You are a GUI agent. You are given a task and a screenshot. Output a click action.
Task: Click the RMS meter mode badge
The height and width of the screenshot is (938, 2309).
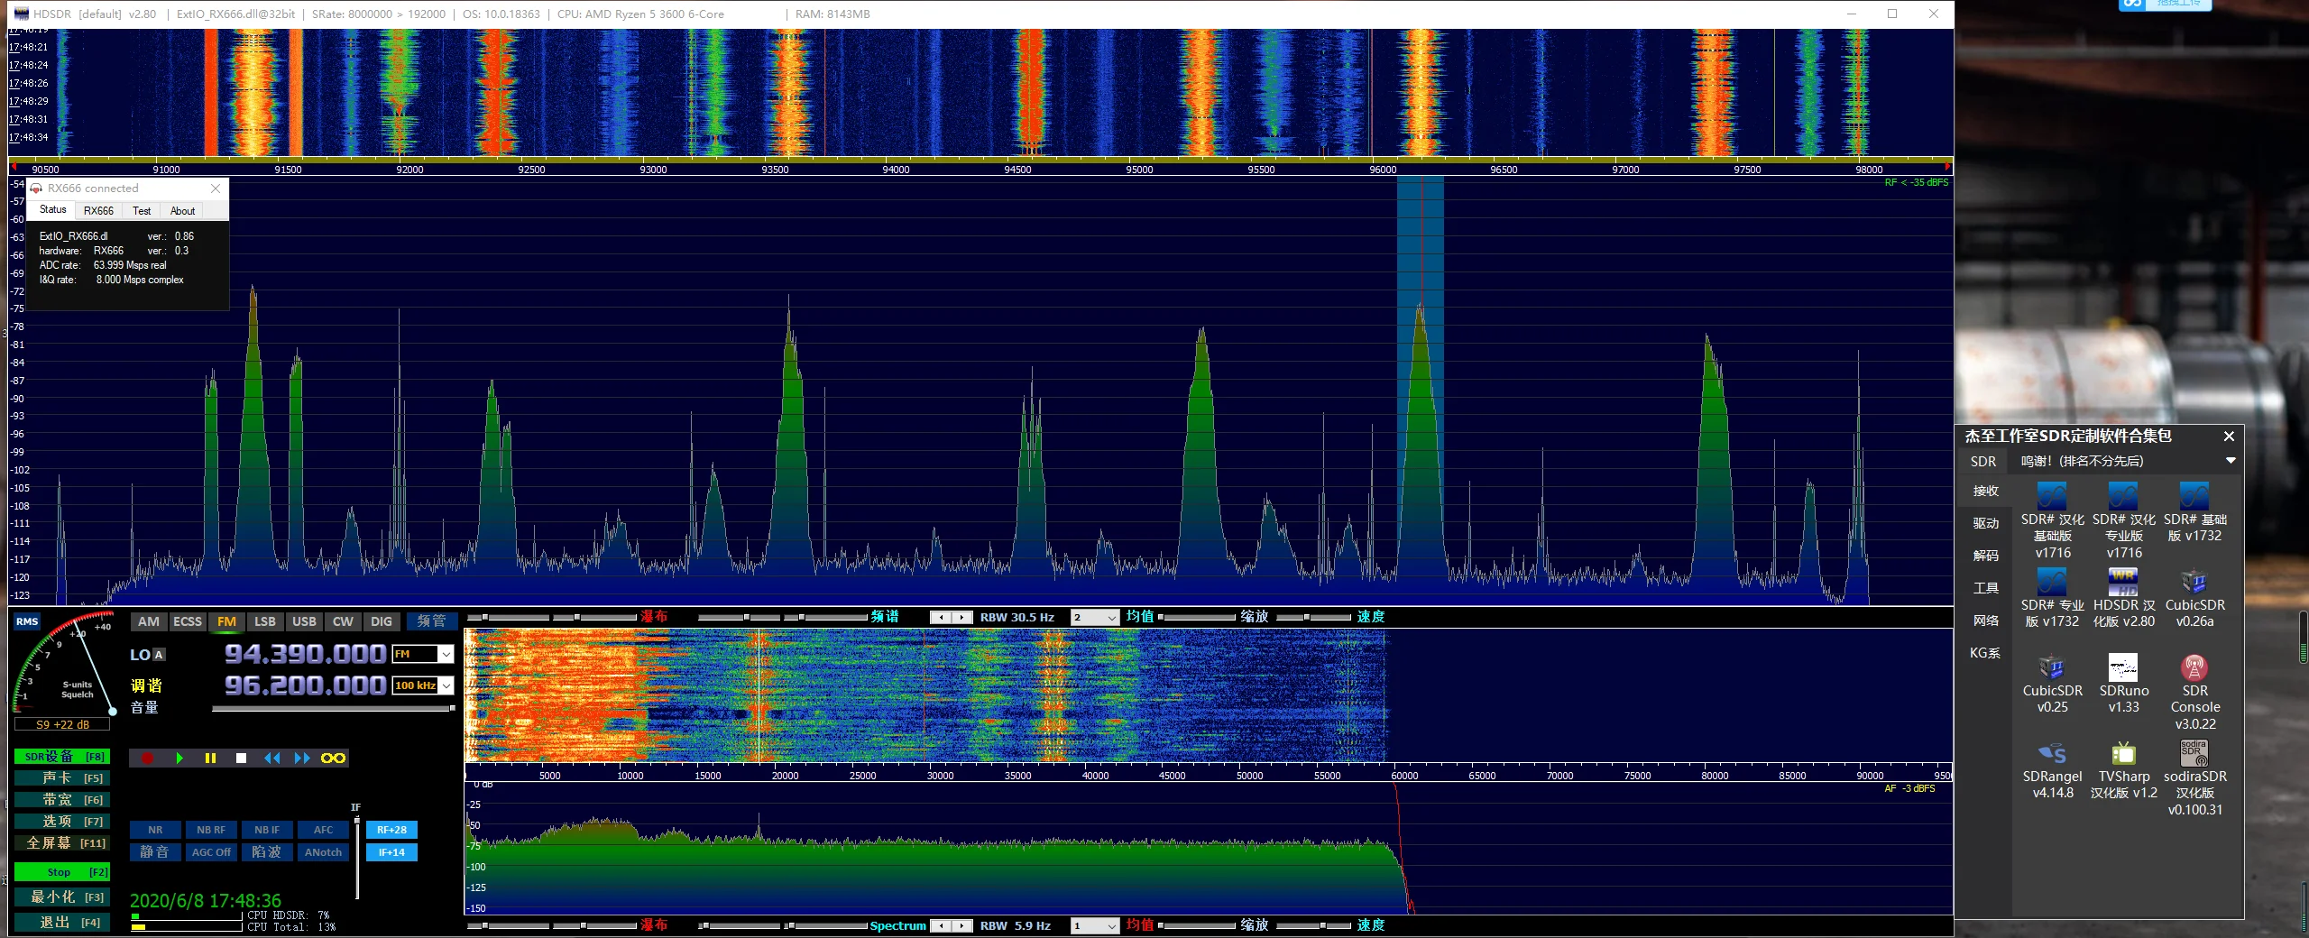[27, 621]
